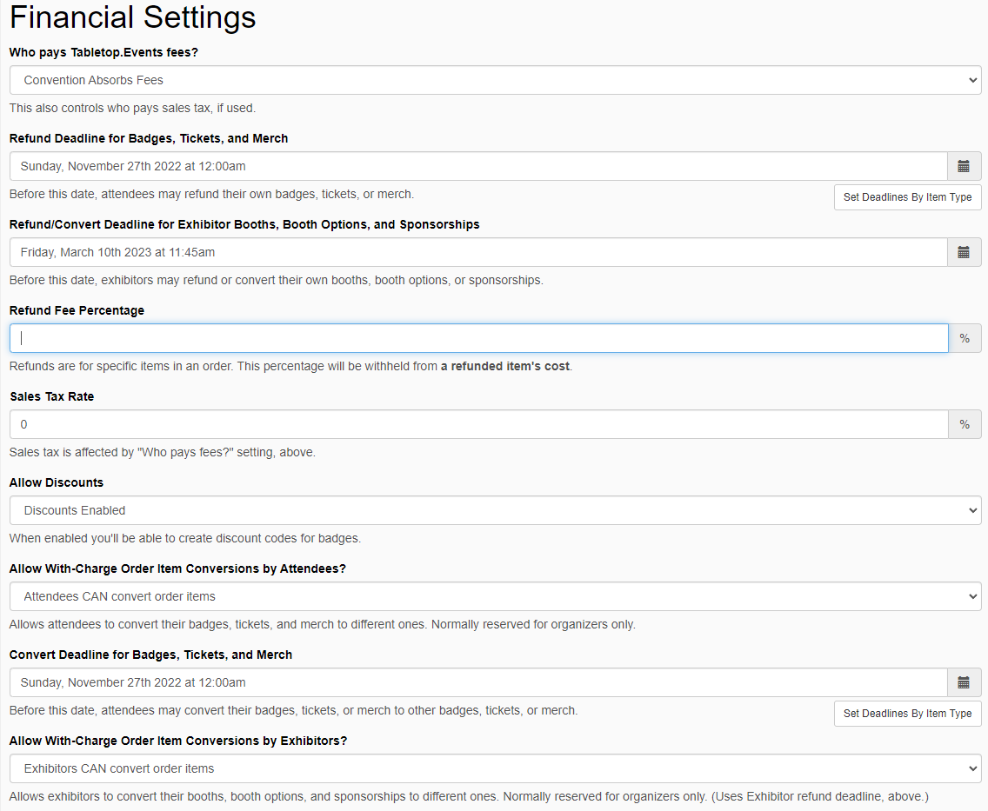The image size is (988, 811).
Task: Focus the Refund Fee Percentage input field
Action: click(x=479, y=338)
